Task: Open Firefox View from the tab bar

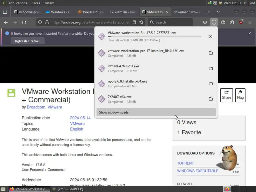Action: (5, 12)
